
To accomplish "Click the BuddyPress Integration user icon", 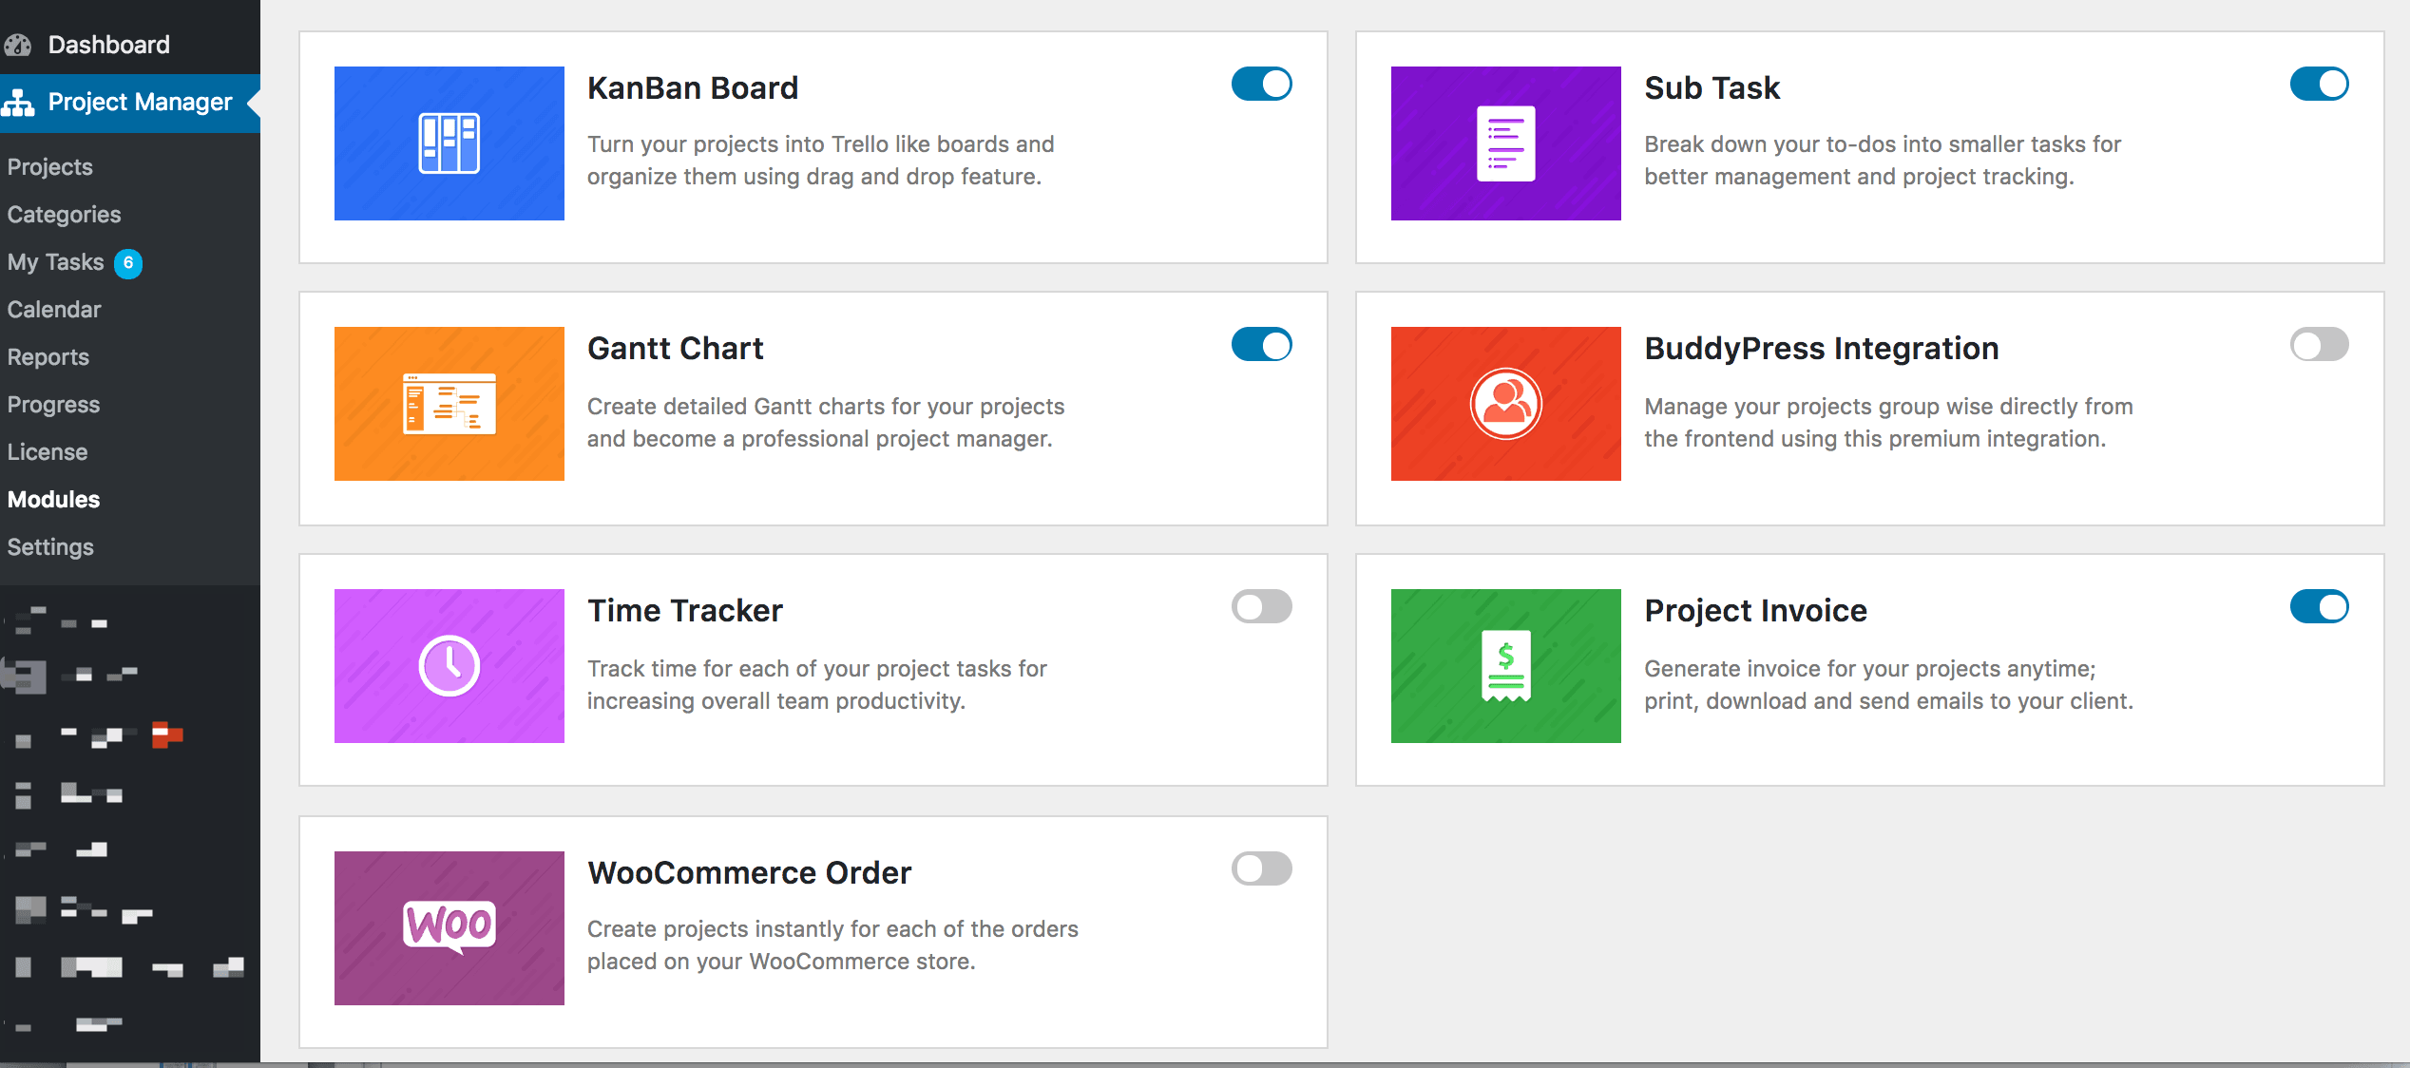I will (1505, 404).
